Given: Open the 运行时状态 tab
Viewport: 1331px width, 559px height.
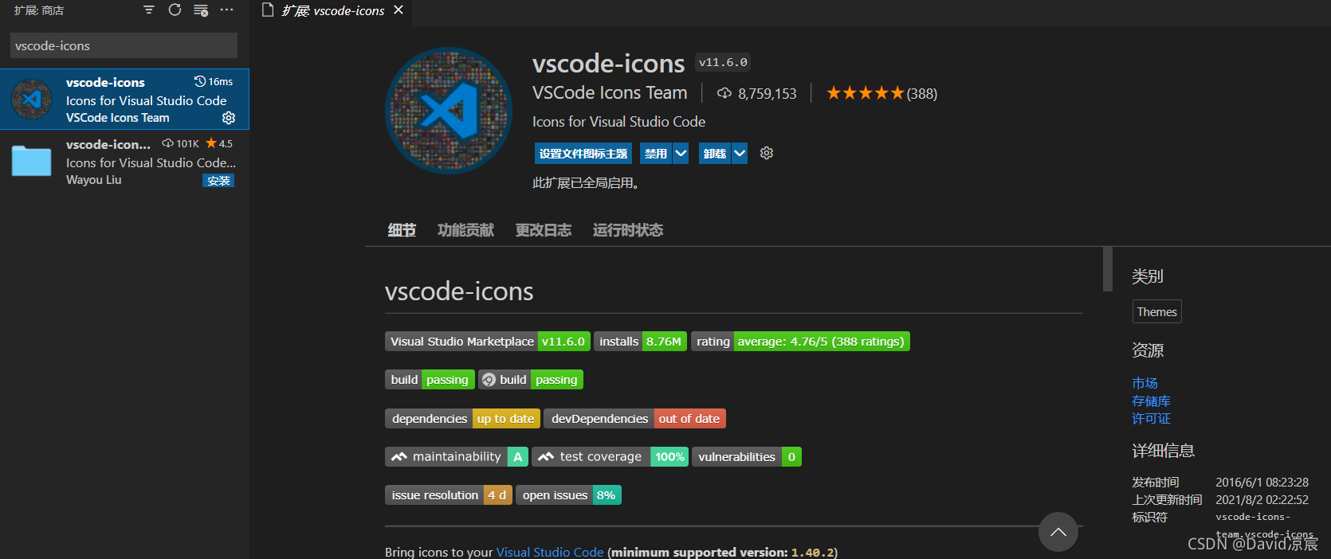Looking at the screenshot, I should 628,230.
